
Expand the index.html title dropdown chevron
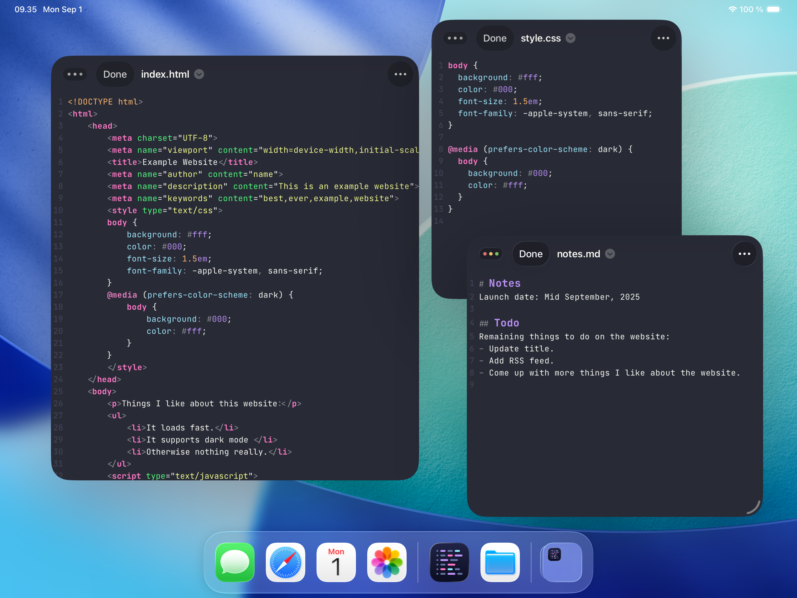pyautogui.click(x=199, y=74)
